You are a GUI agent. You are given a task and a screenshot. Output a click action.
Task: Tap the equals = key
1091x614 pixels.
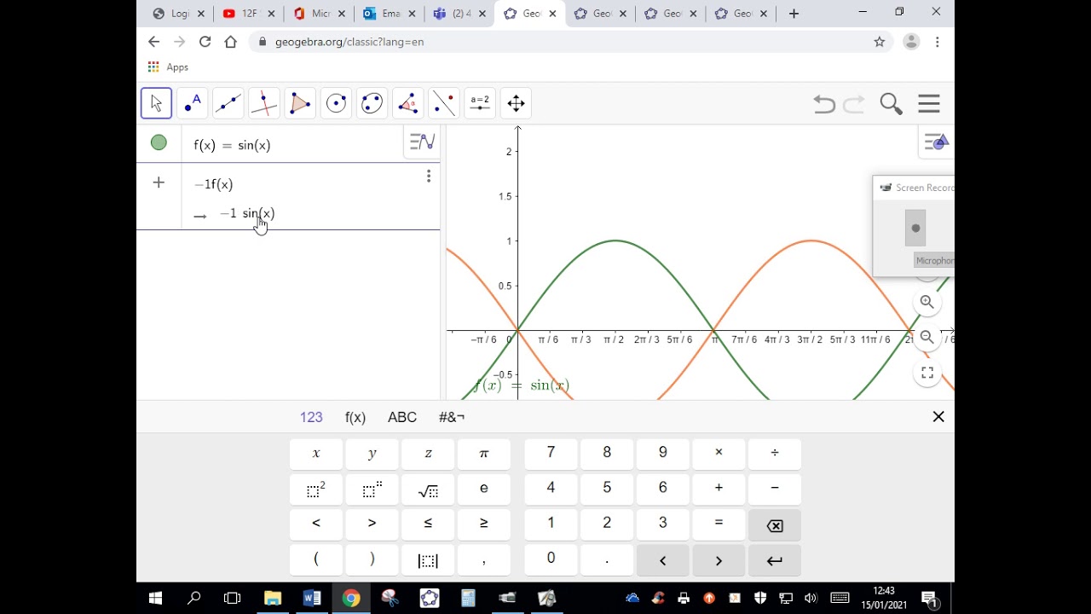(719, 524)
